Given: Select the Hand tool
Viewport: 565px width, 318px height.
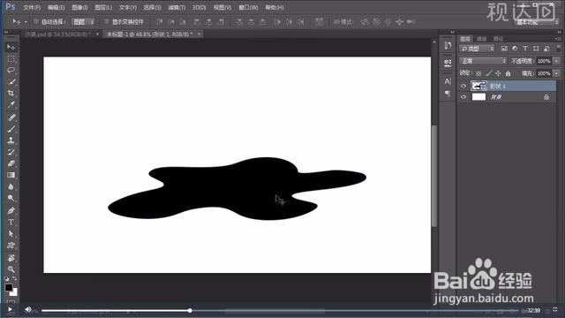Looking at the screenshot, I should tap(11, 257).
